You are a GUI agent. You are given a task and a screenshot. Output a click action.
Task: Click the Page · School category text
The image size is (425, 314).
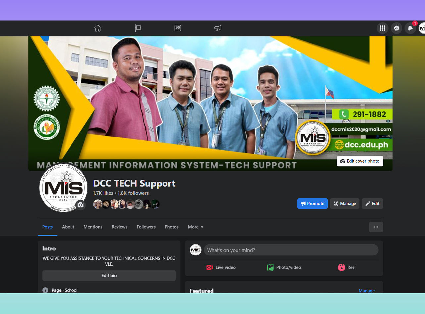tap(65, 290)
